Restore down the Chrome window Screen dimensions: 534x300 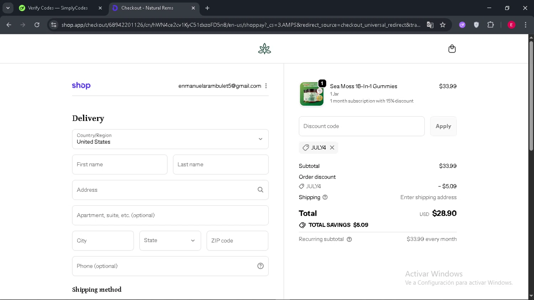507,8
